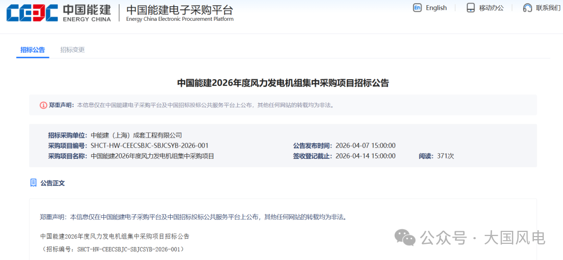The width and height of the screenshot is (563, 260).
Task: Click the Energy China Electronic Procurement Platform subtitle
Action: coord(180,19)
